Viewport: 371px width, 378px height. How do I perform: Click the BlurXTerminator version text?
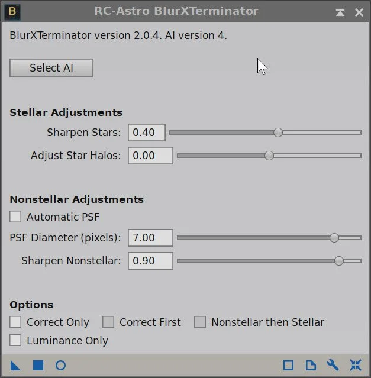tap(118, 35)
